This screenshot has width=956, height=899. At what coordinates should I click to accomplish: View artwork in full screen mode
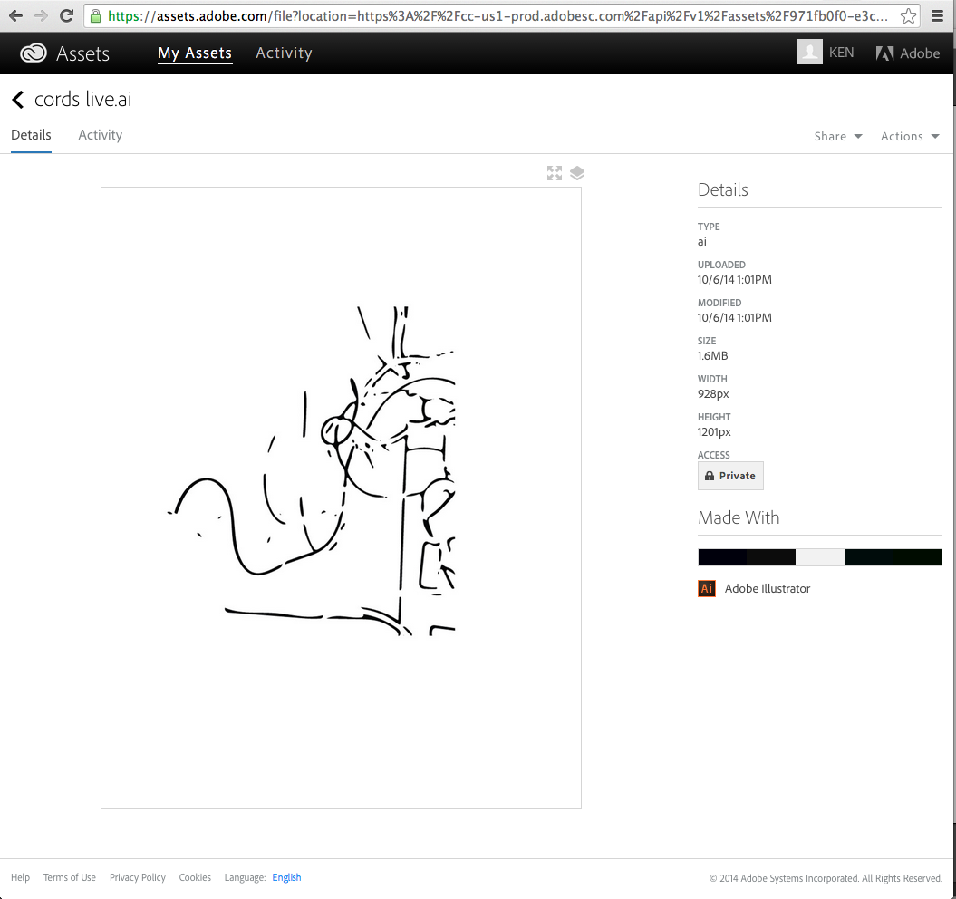point(555,173)
